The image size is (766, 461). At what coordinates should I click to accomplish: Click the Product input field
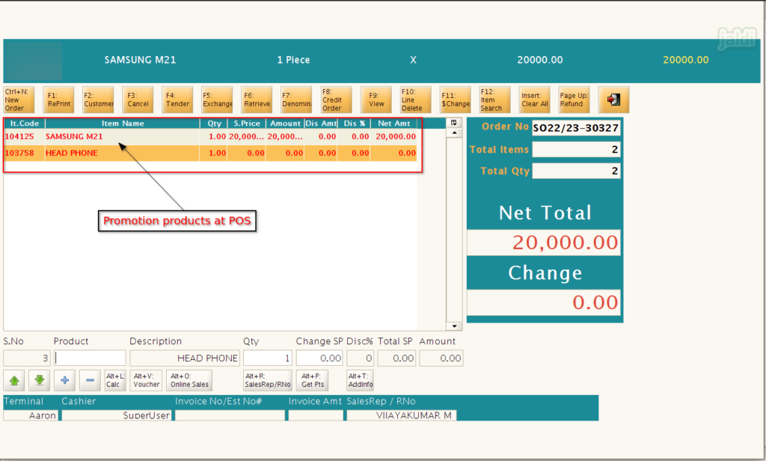tap(90, 358)
